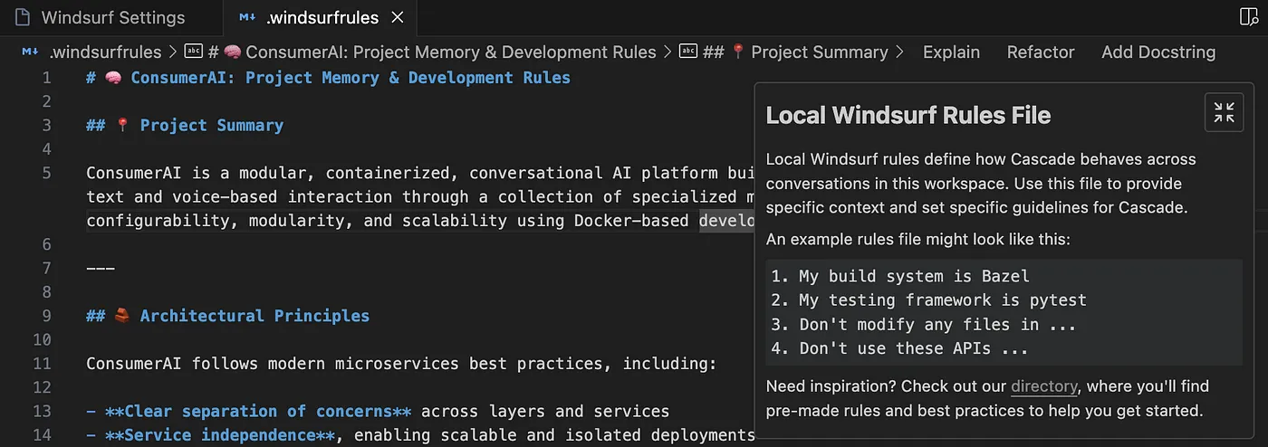Click 'My build system is Bazel' example line
1268x447 pixels.
point(900,276)
